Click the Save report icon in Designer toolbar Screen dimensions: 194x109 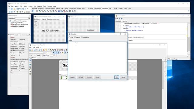tap(35, 50)
